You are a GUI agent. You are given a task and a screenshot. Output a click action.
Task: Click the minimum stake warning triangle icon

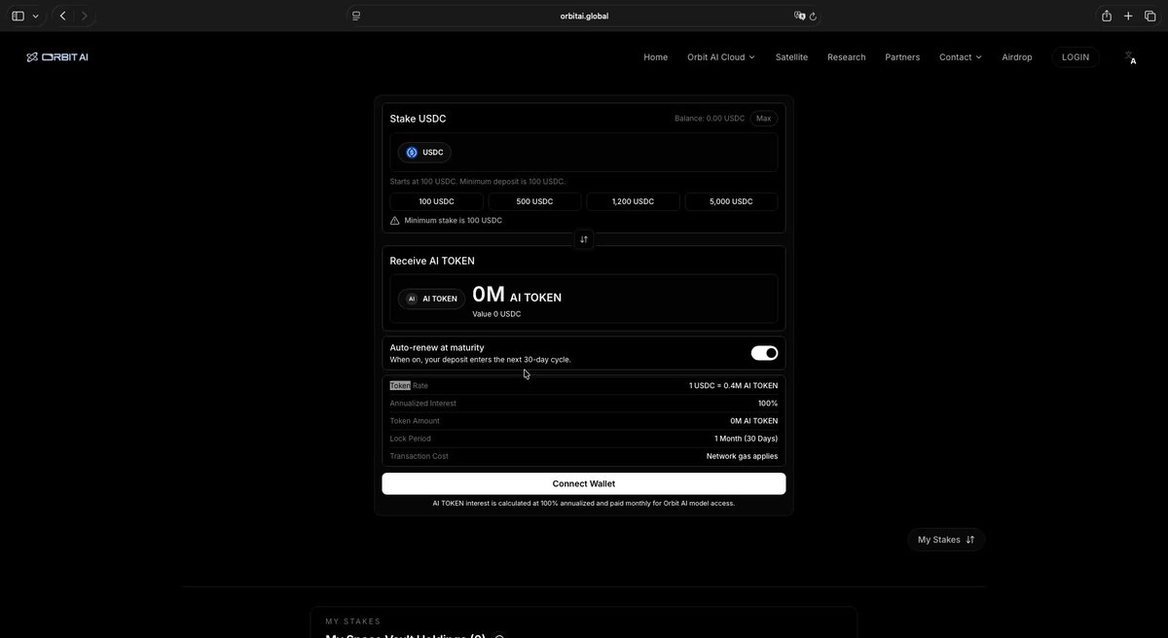point(395,221)
